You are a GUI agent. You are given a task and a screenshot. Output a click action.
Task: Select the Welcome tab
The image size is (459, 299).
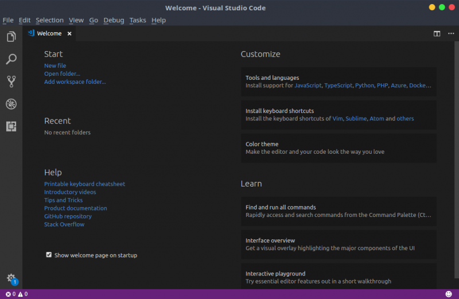coord(49,34)
